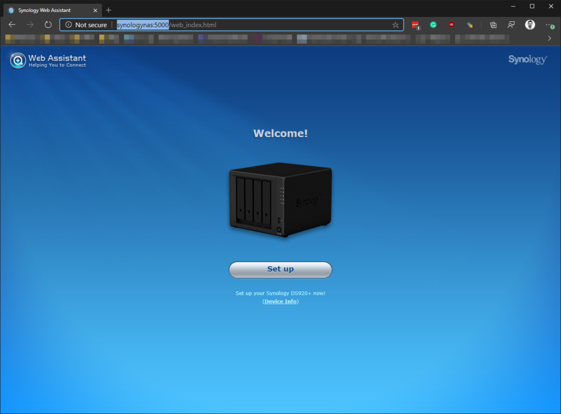Viewport: 561px width, 414px height.
Task: Click 'Helping You to Connect' tagline
Action: click(x=57, y=65)
